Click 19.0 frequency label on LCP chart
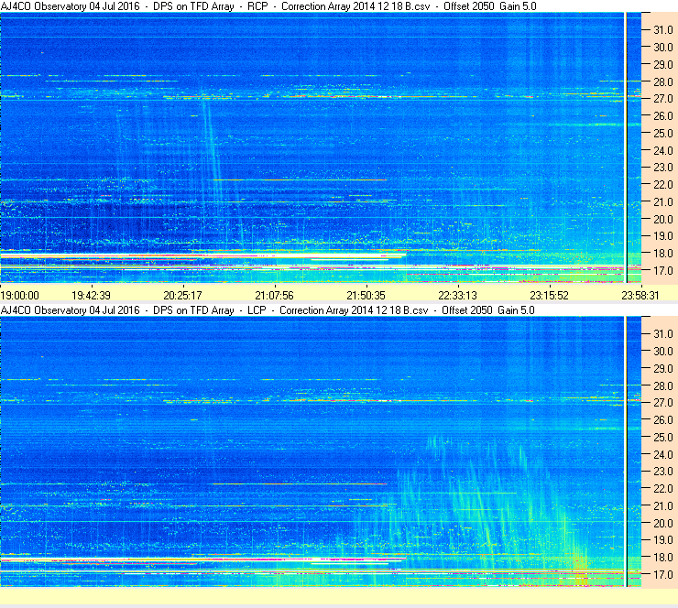This screenshot has width=678, height=608. pos(663,540)
